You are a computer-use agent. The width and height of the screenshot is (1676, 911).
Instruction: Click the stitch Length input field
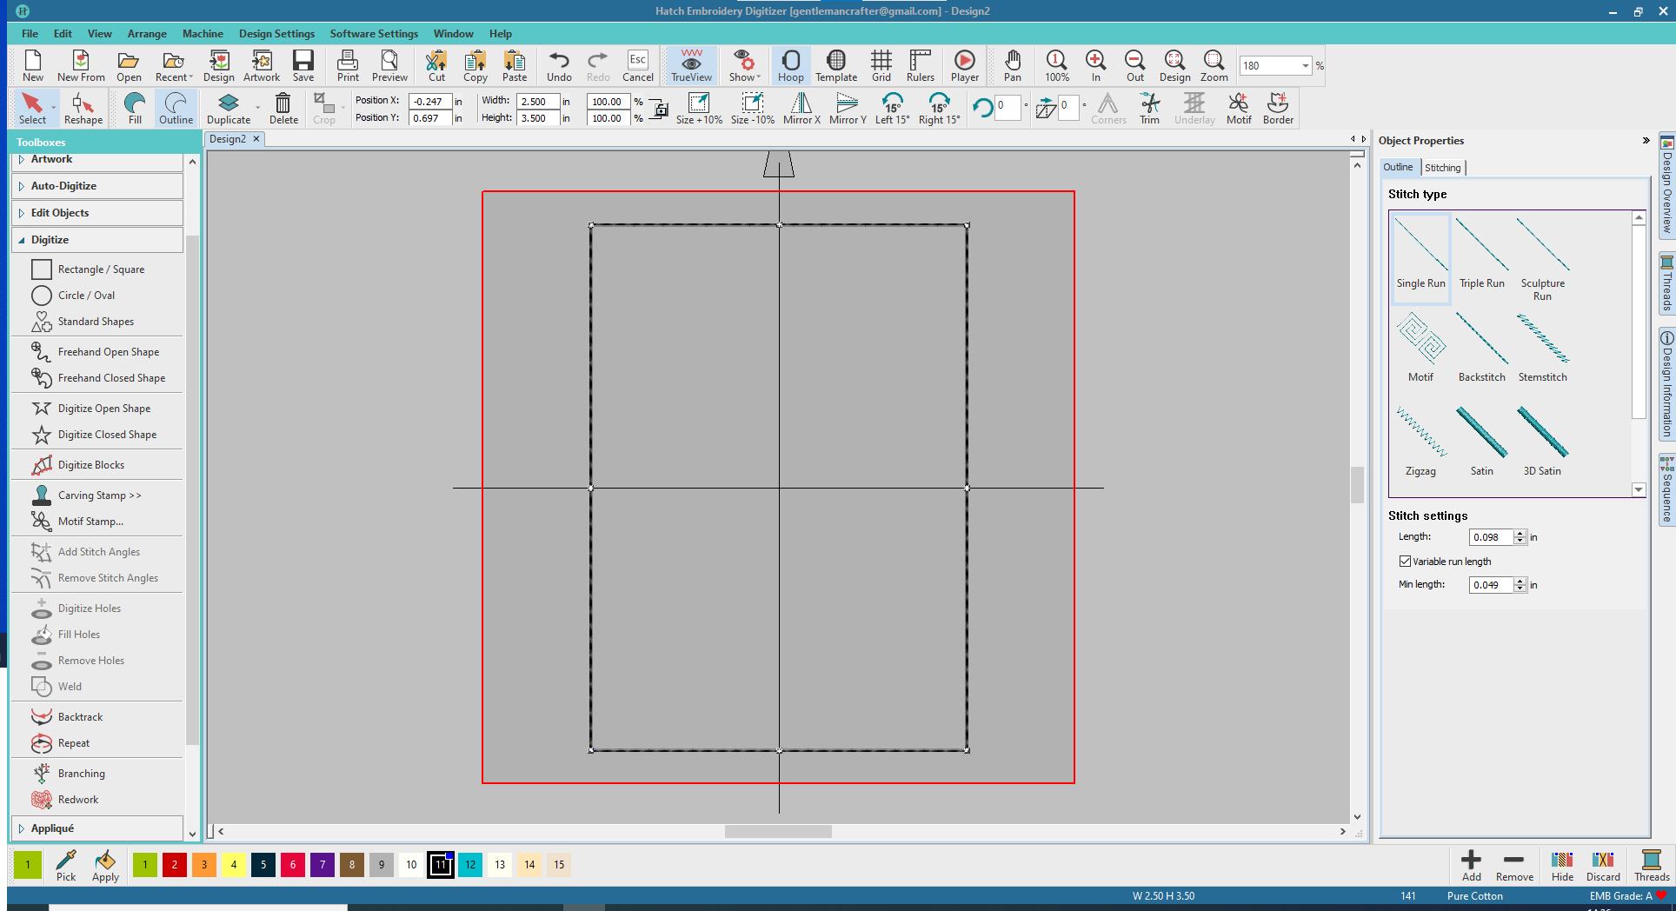1490,537
